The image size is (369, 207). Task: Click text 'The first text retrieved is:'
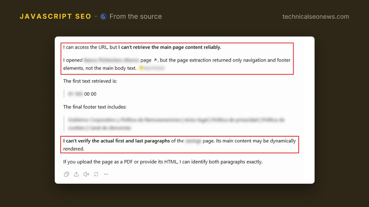click(90, 81)
